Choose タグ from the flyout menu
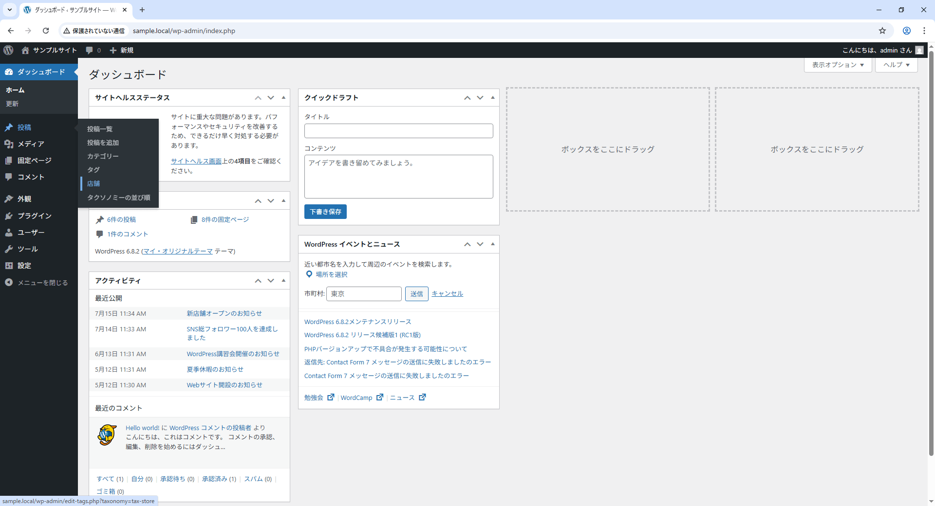The image size is (935, 506). (93, 170)
